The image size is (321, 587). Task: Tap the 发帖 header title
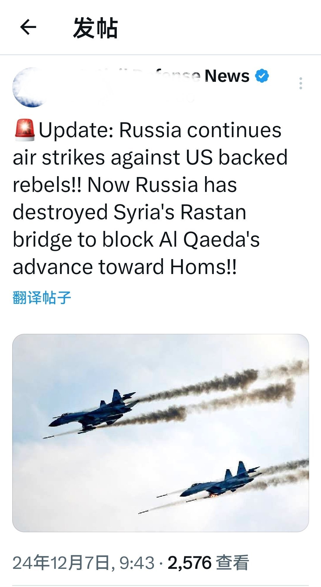pos(95,28)
